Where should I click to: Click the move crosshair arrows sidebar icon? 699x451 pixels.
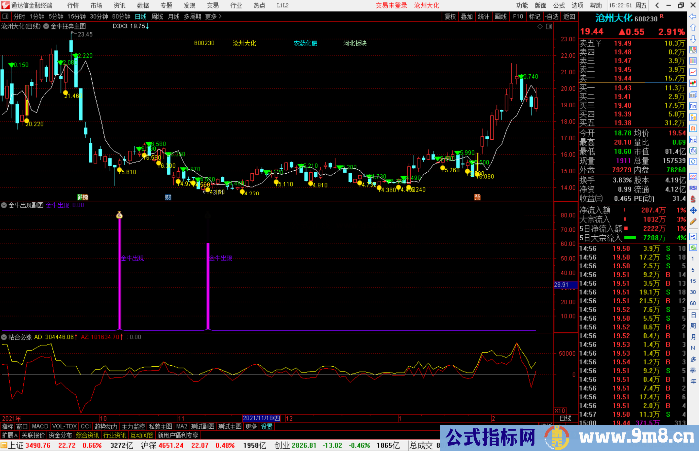tap(693, 210)
